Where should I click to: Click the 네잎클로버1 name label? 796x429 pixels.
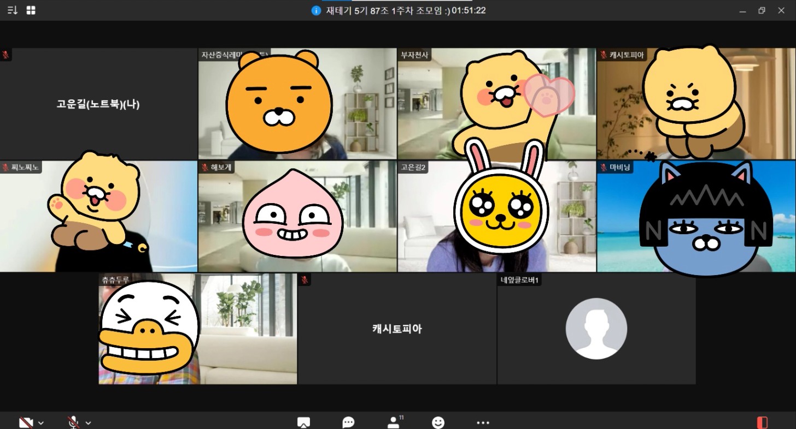click(519, 279)
